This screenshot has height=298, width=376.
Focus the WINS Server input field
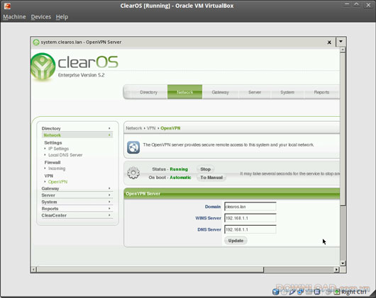[250, 218]
